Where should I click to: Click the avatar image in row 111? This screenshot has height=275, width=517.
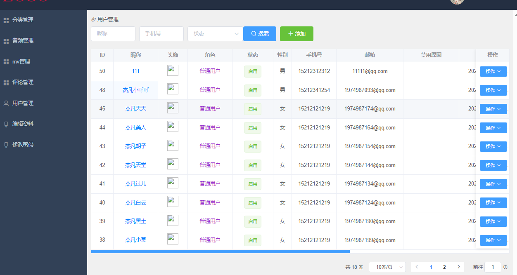pyautogui.click(x=173, y=71)
